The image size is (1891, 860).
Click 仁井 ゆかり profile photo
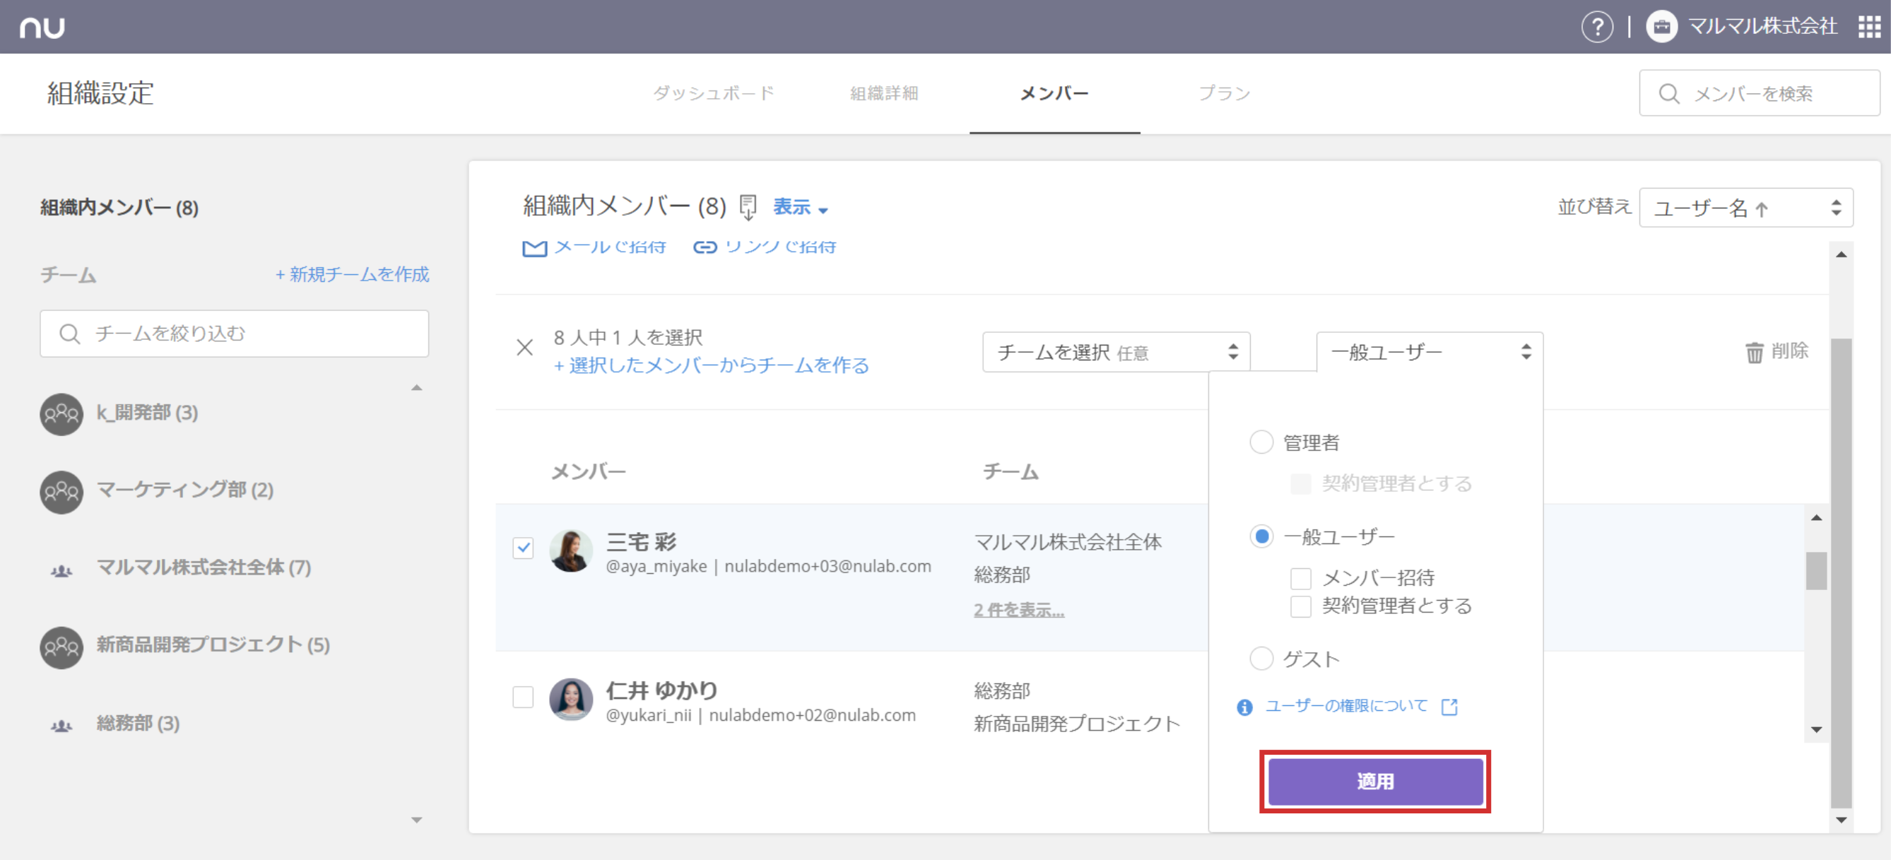(x=570, y=700)
